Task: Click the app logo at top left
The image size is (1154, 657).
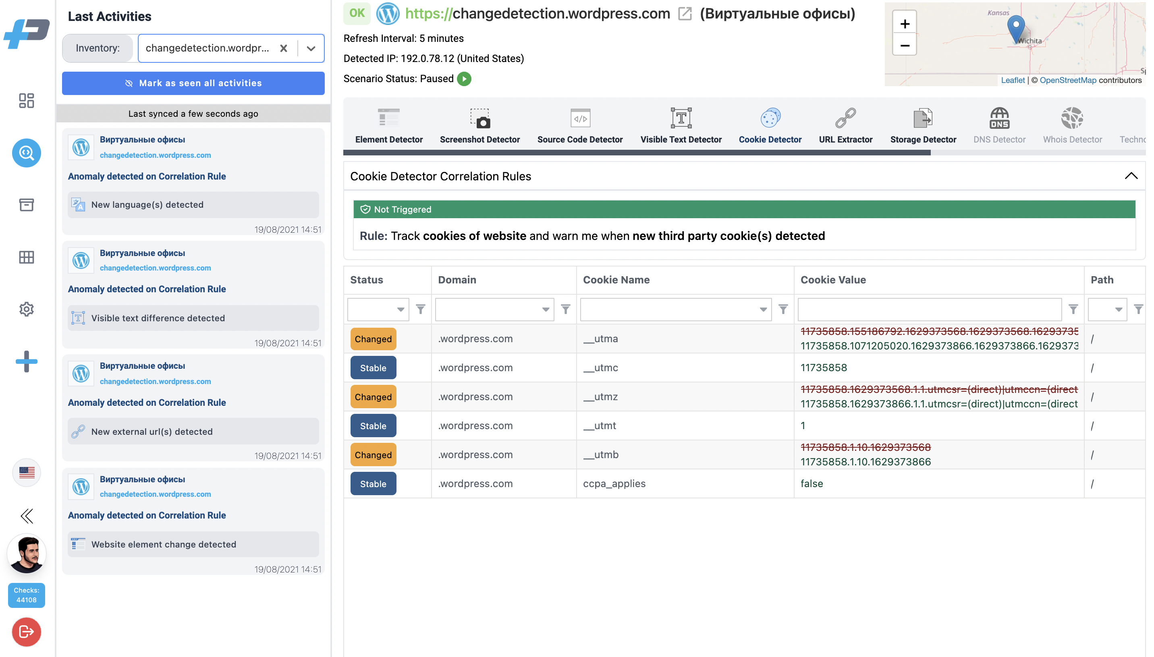Action: click(x=26, y=33)
